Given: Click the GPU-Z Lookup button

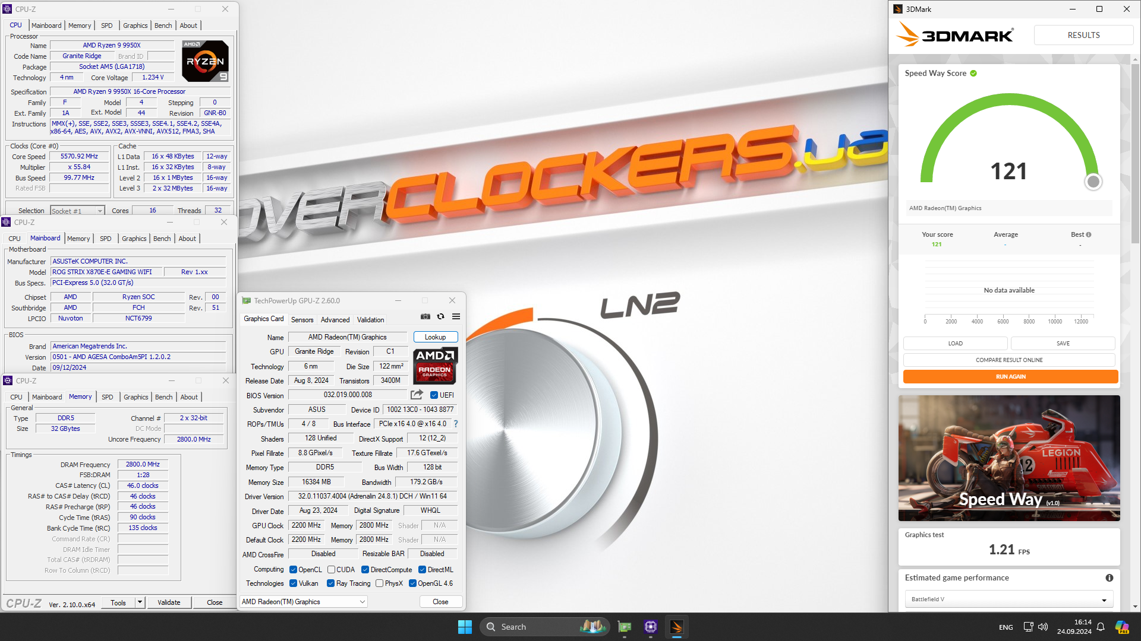Looking at the screenshot, I should (x=435, y=337).
